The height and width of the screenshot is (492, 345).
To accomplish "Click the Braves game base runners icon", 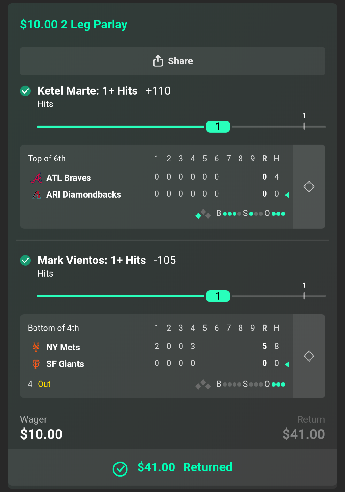I will 203,214.
